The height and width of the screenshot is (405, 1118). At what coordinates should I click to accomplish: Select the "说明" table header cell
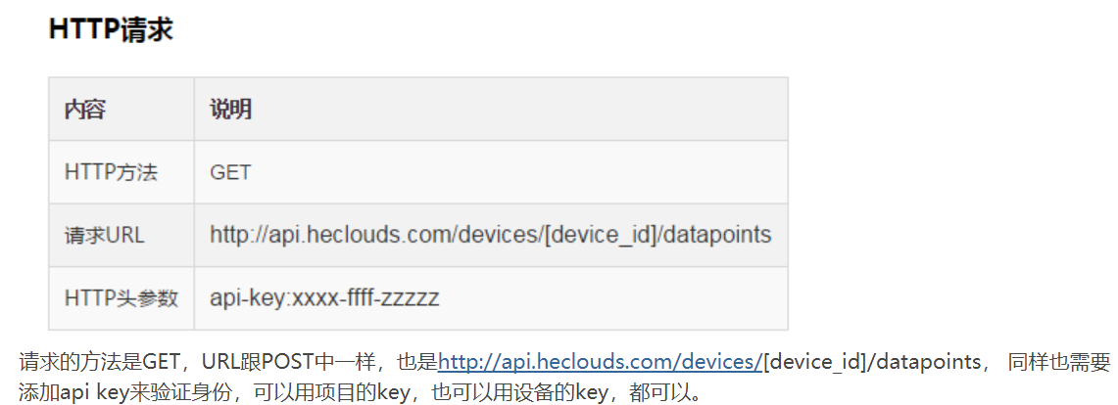(x=231, y=110)
